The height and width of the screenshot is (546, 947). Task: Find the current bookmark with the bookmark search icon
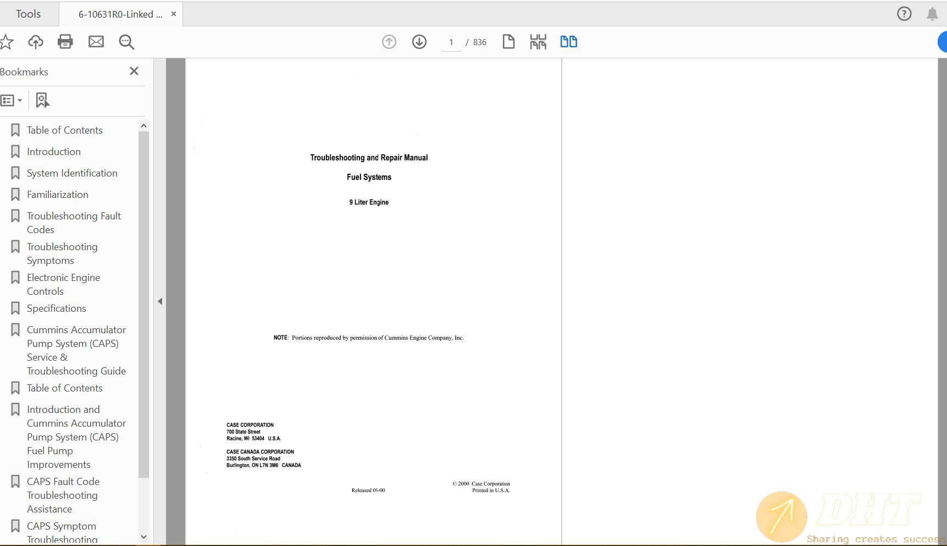42,100
